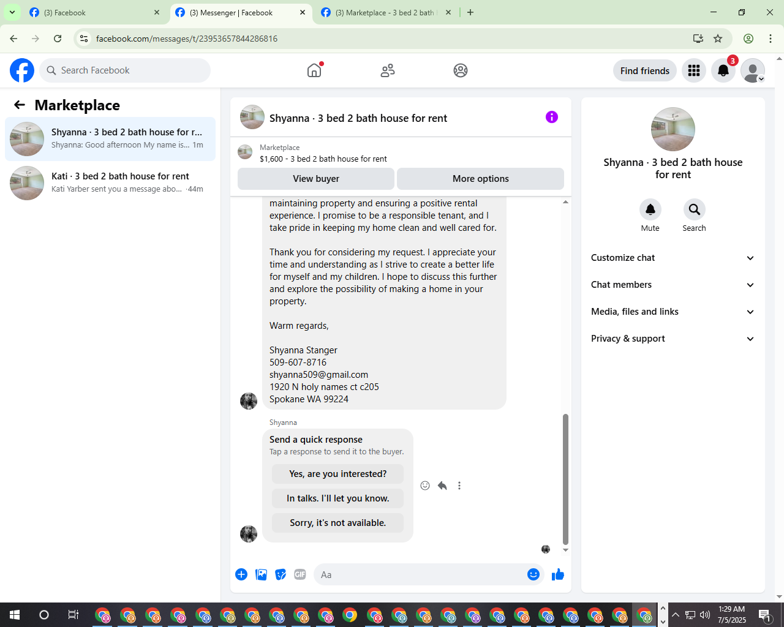The width and height of the screenshot is (784, 627).
Task: Attach a photo using the image icon
Action: (x=261, y=574)
